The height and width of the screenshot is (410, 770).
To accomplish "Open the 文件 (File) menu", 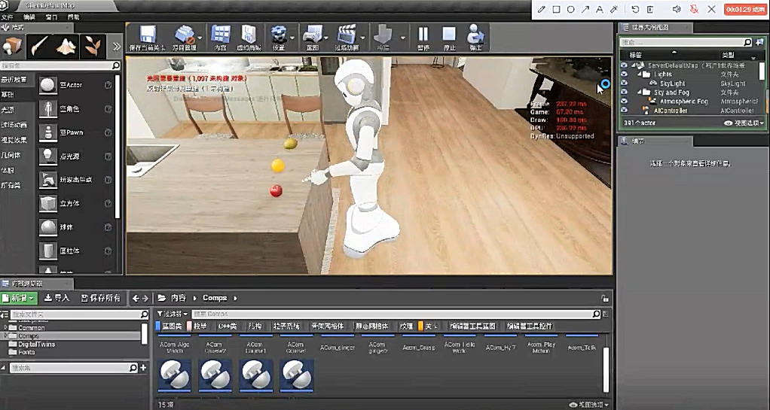I will 8,16.
